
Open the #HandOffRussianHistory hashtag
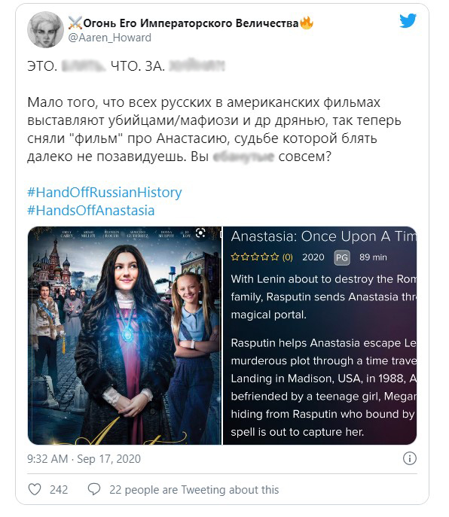tap(104, 192)
